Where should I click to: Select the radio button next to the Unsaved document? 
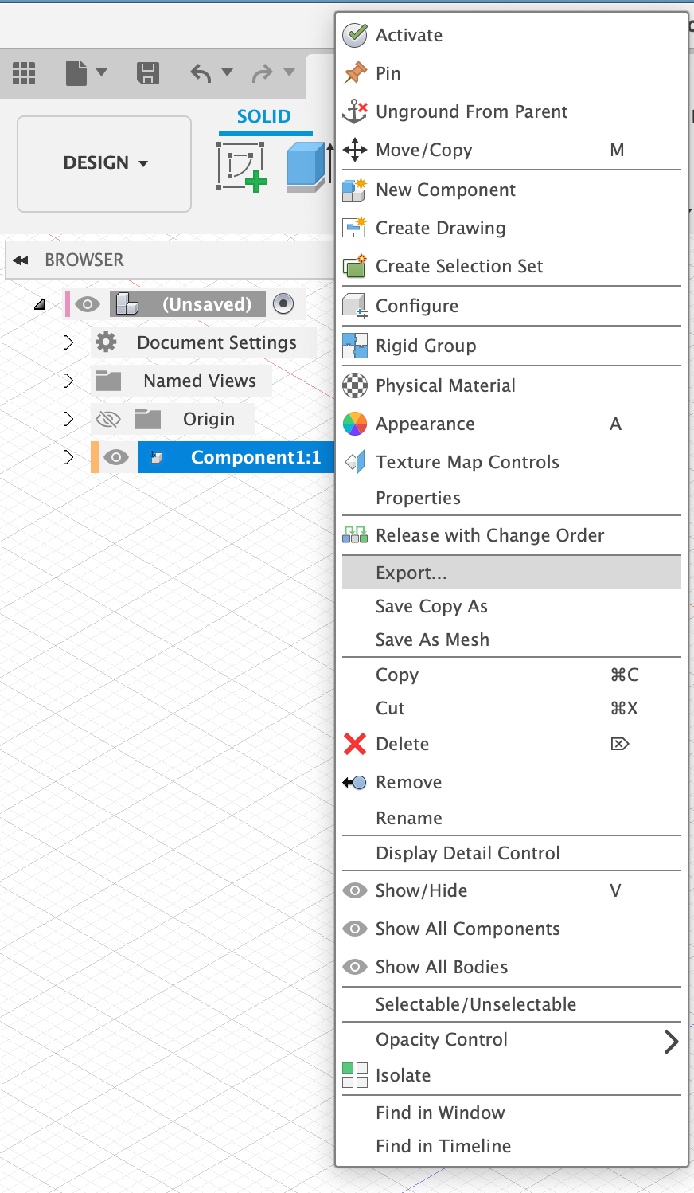click(284, 304)
